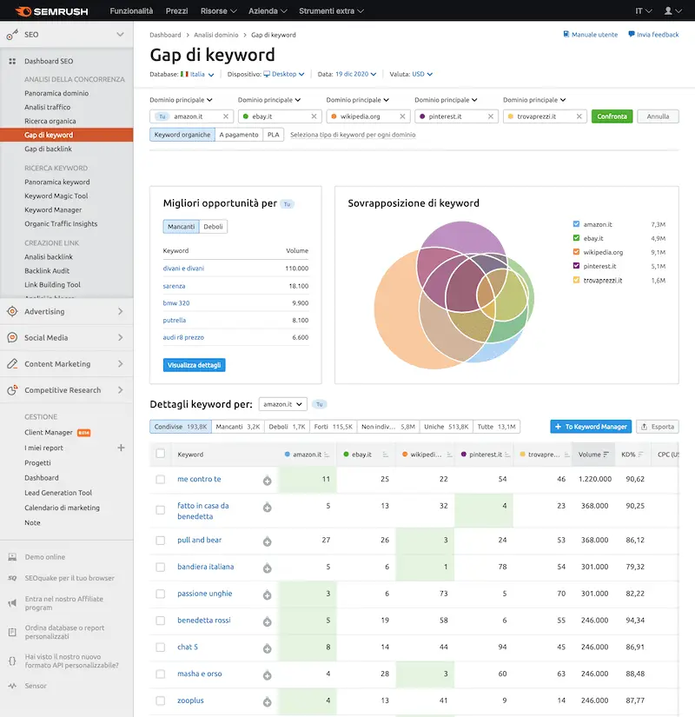Viewport: 695px width, 717px height.
Task: Remove trovaprezzi.it domain with X
Action: [579, 116]
